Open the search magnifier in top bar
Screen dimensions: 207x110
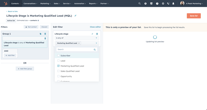(139, 4)
